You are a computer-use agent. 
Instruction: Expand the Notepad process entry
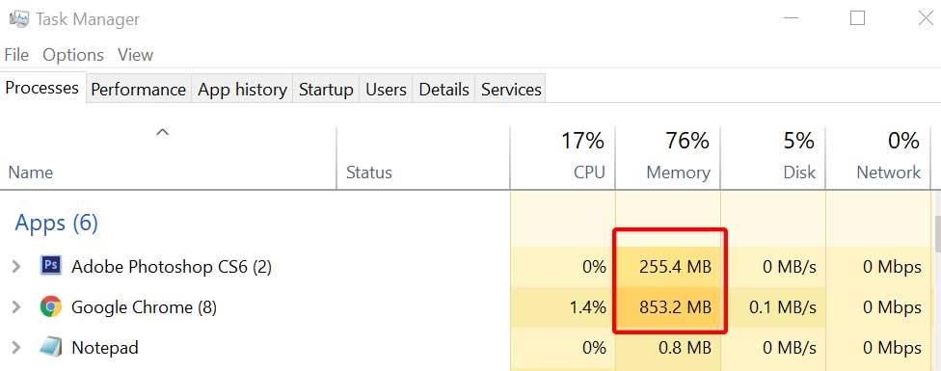(16, 348)
